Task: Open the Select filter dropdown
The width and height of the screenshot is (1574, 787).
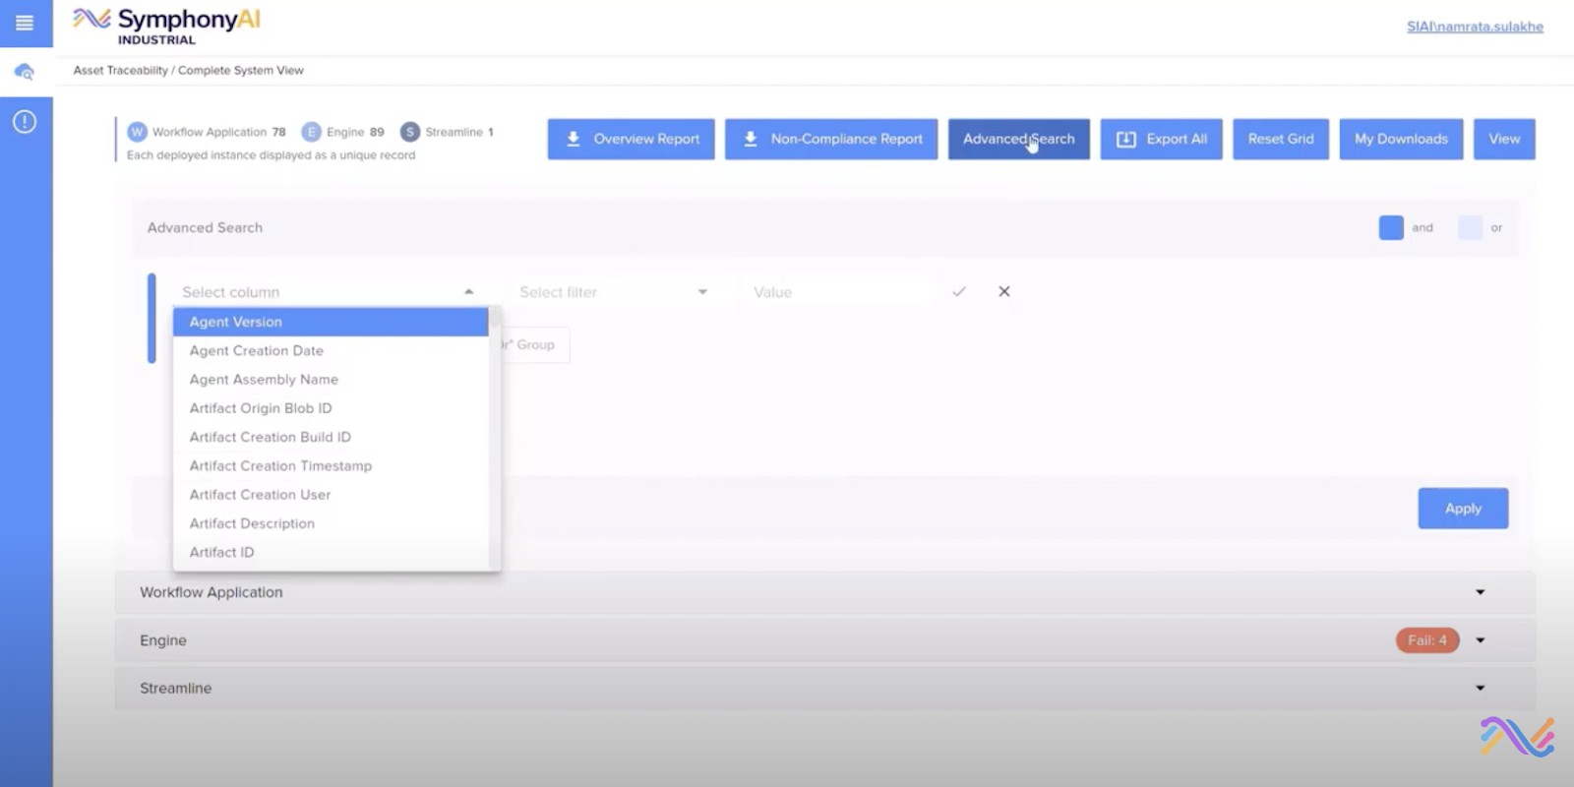Action: [x=614, y=292]
